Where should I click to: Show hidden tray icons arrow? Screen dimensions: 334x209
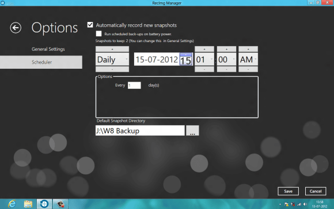tap(280, 204)
